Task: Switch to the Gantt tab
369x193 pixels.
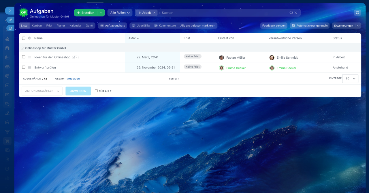Action: click(90, 26)
